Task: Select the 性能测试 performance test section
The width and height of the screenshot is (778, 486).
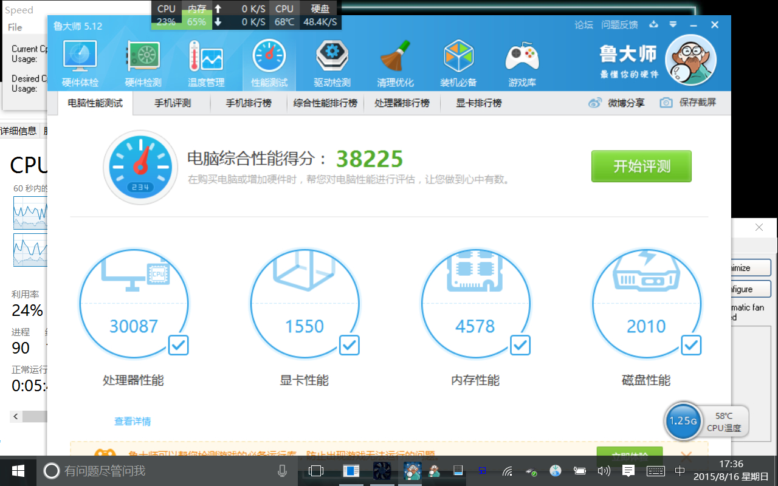Action: point(269,64)
